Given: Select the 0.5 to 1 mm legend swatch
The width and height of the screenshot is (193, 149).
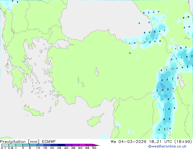Looking at the screenshot, I should click(12, 145).
